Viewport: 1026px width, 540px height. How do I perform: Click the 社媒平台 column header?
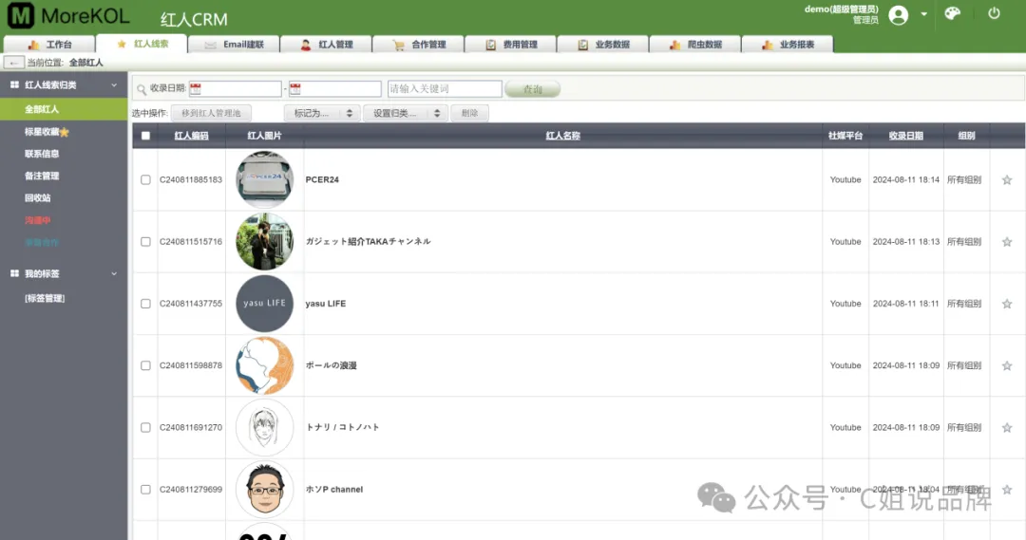tap(845, 136)
